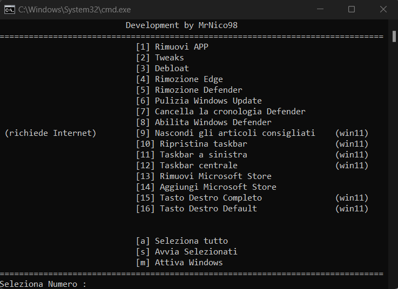398x289 pixels.
Task: Choose [15] Tasto Destro Completo
Action: [x=199, y=198]
